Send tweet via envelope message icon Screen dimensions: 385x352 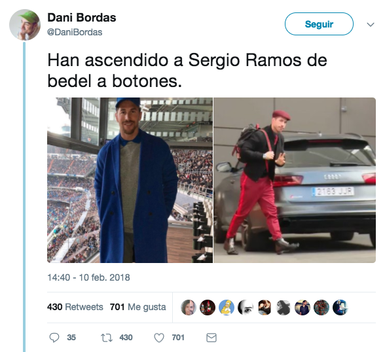tap(211, 338)
